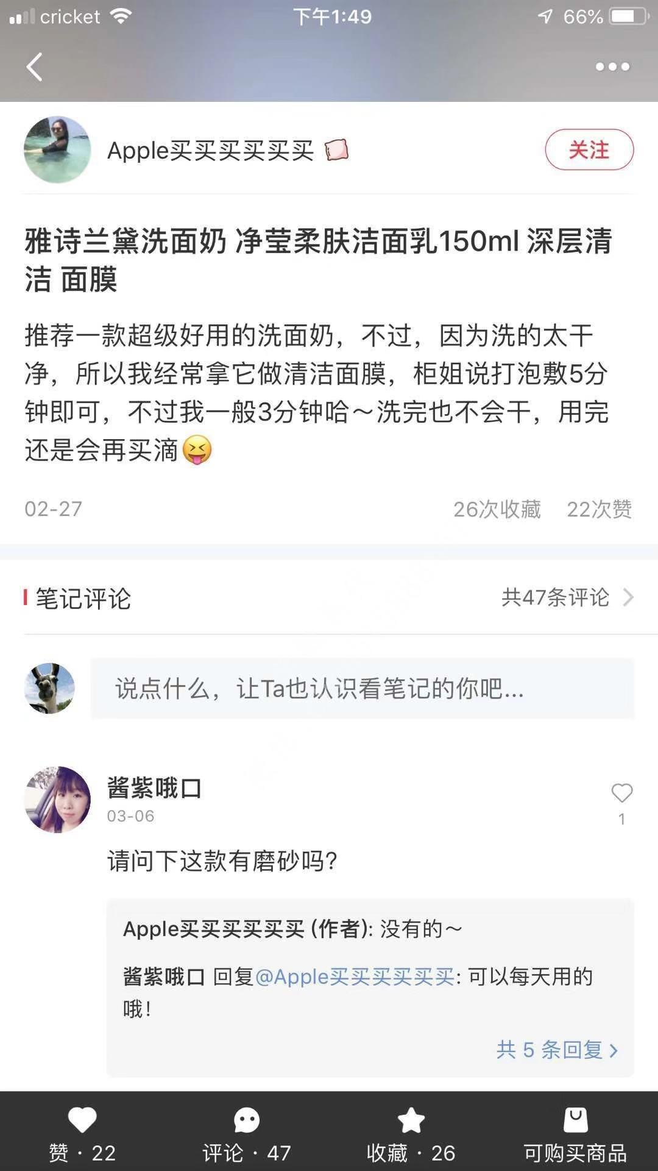Open 酱紫哦口's avatar
Image resolution: width=658 pixels, height=1171 pixels.
(x=57, y=800)
